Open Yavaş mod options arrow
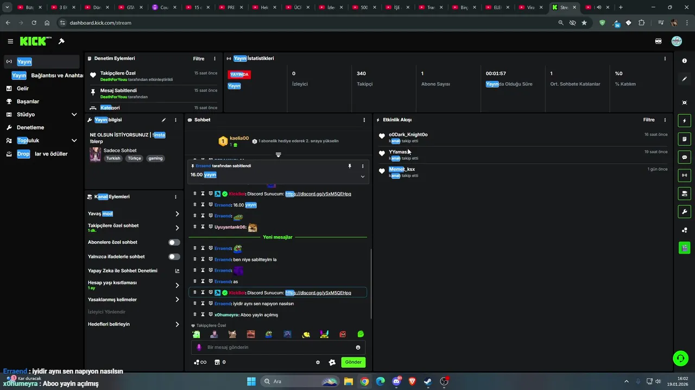 tap(177, 214)
